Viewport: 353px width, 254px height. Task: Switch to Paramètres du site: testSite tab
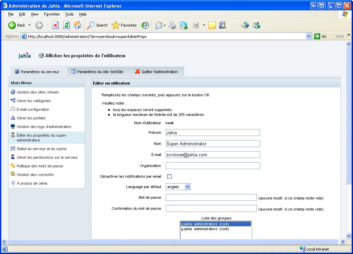coord(99,72)
